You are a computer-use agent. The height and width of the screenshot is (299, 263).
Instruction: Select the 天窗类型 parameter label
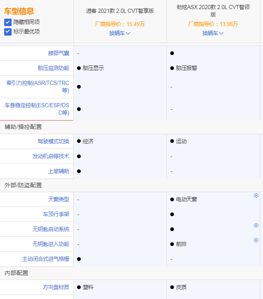pos(58,199)
